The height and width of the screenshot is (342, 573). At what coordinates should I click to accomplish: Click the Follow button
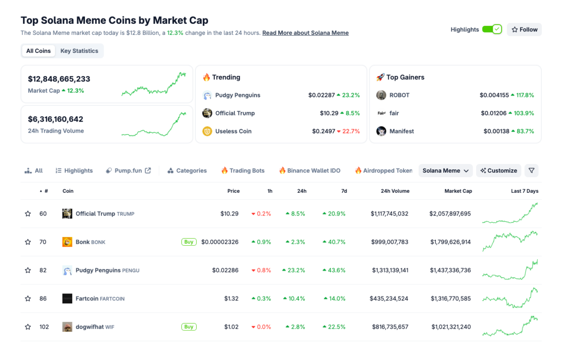coord(524,29)
